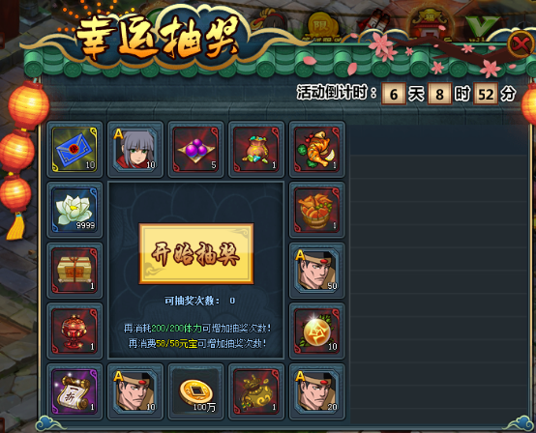
Task: Select the gem pouch prize icon
Action: pyautogui.click(x=256, y=149)
